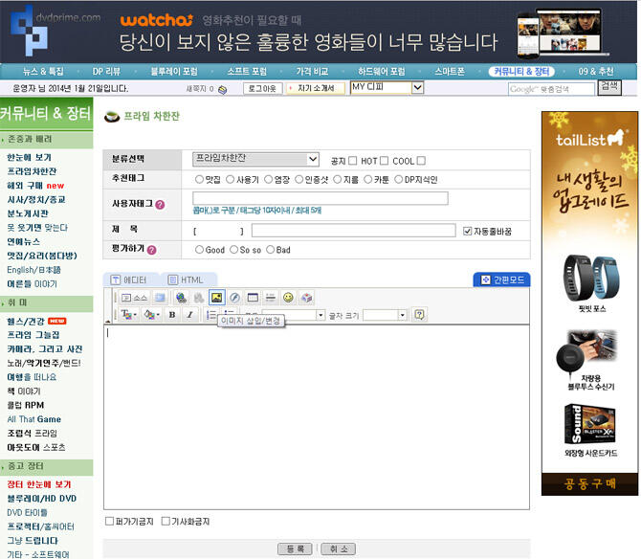Open the 글자 크기 font size dropdown
641x559 pixels.
(385, 315)
